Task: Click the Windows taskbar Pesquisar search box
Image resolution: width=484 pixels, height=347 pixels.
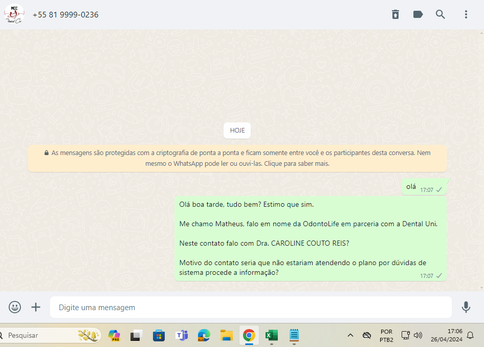Action: click(50, 335)
